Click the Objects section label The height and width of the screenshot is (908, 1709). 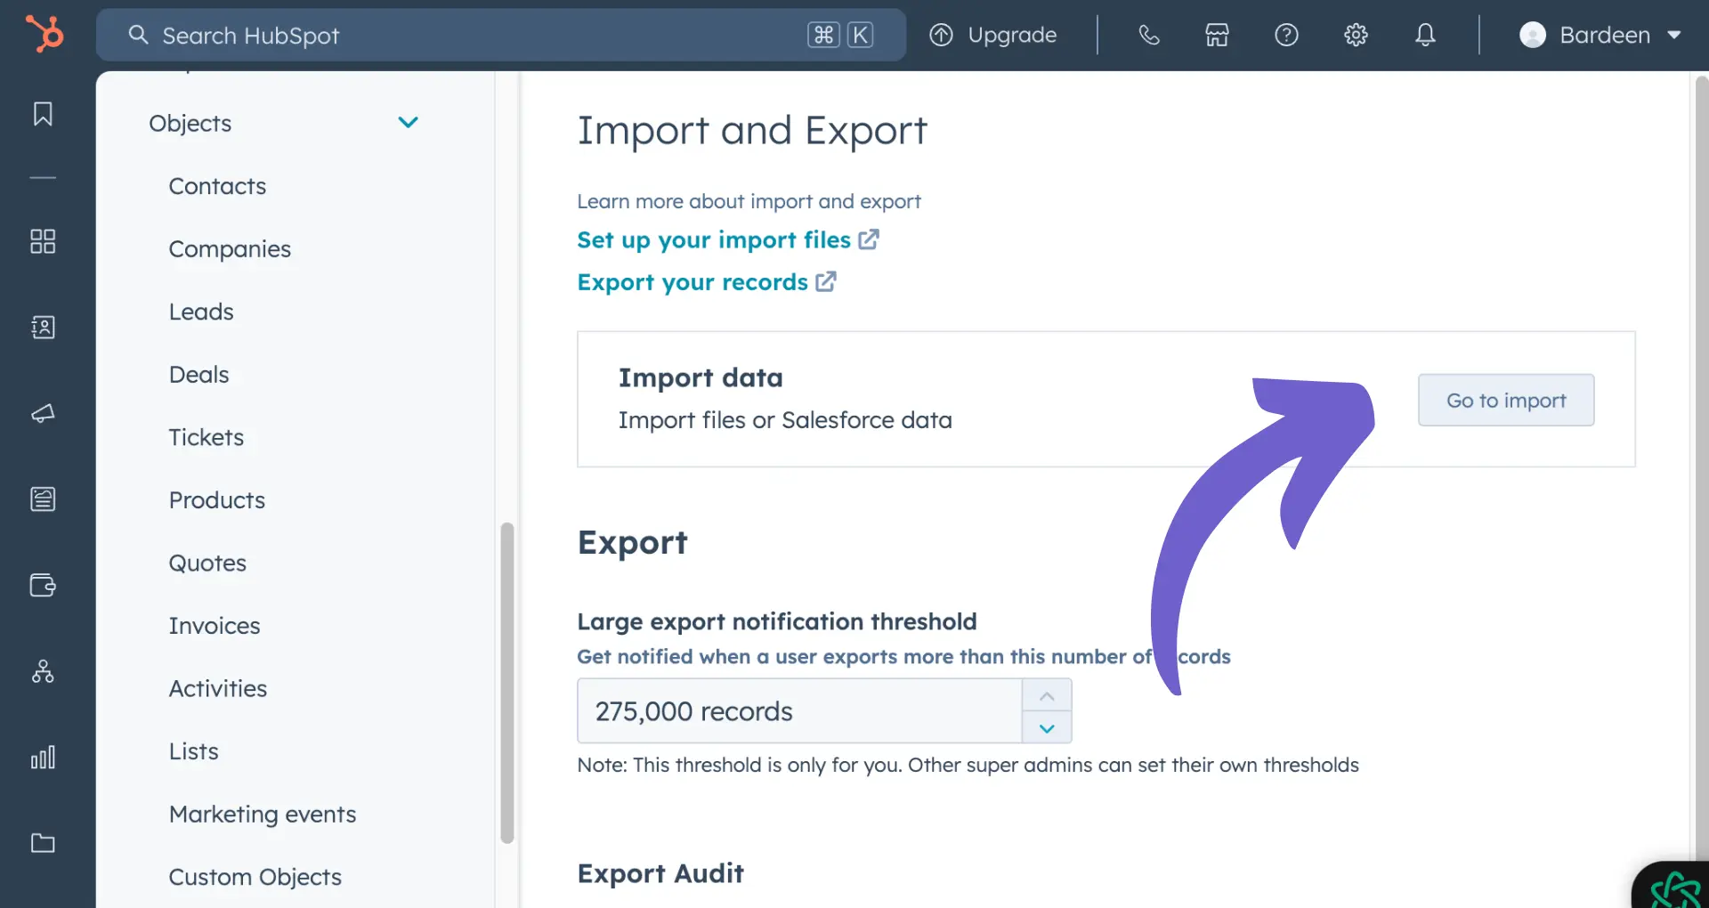coord(190,123)
